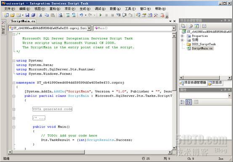Click the Step Into toolbar icon

(x=119, y=15)
